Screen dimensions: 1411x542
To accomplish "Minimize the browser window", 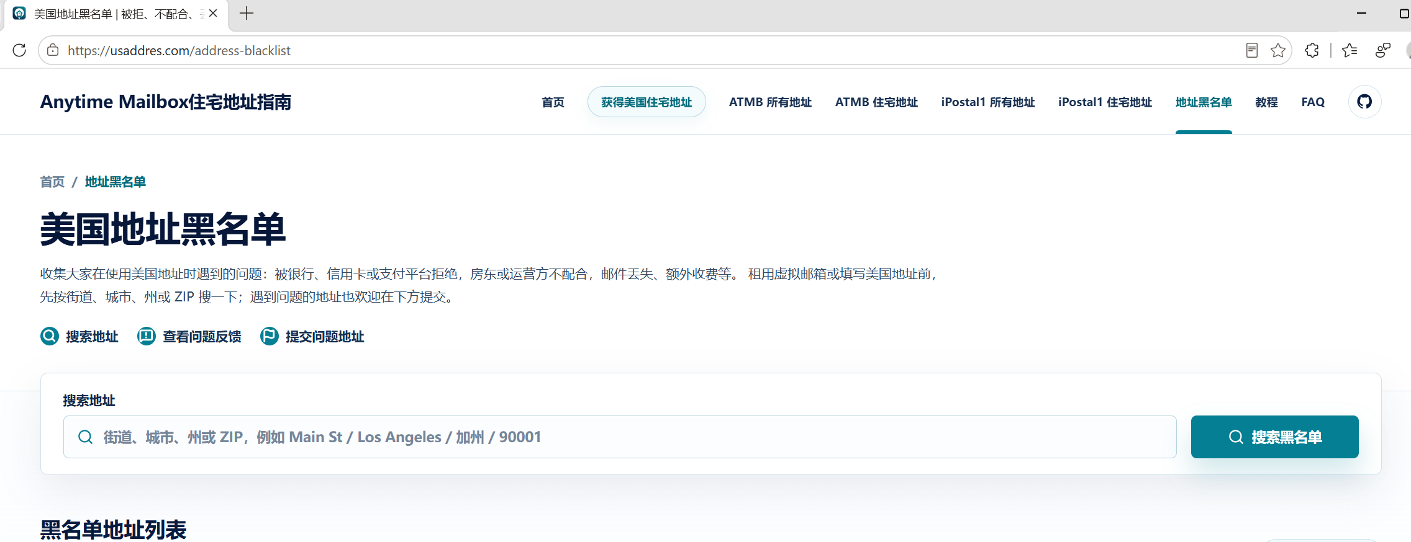I will [1361, 13].
